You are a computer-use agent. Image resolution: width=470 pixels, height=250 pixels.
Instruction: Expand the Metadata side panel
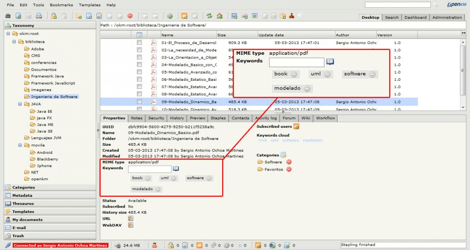50,195
